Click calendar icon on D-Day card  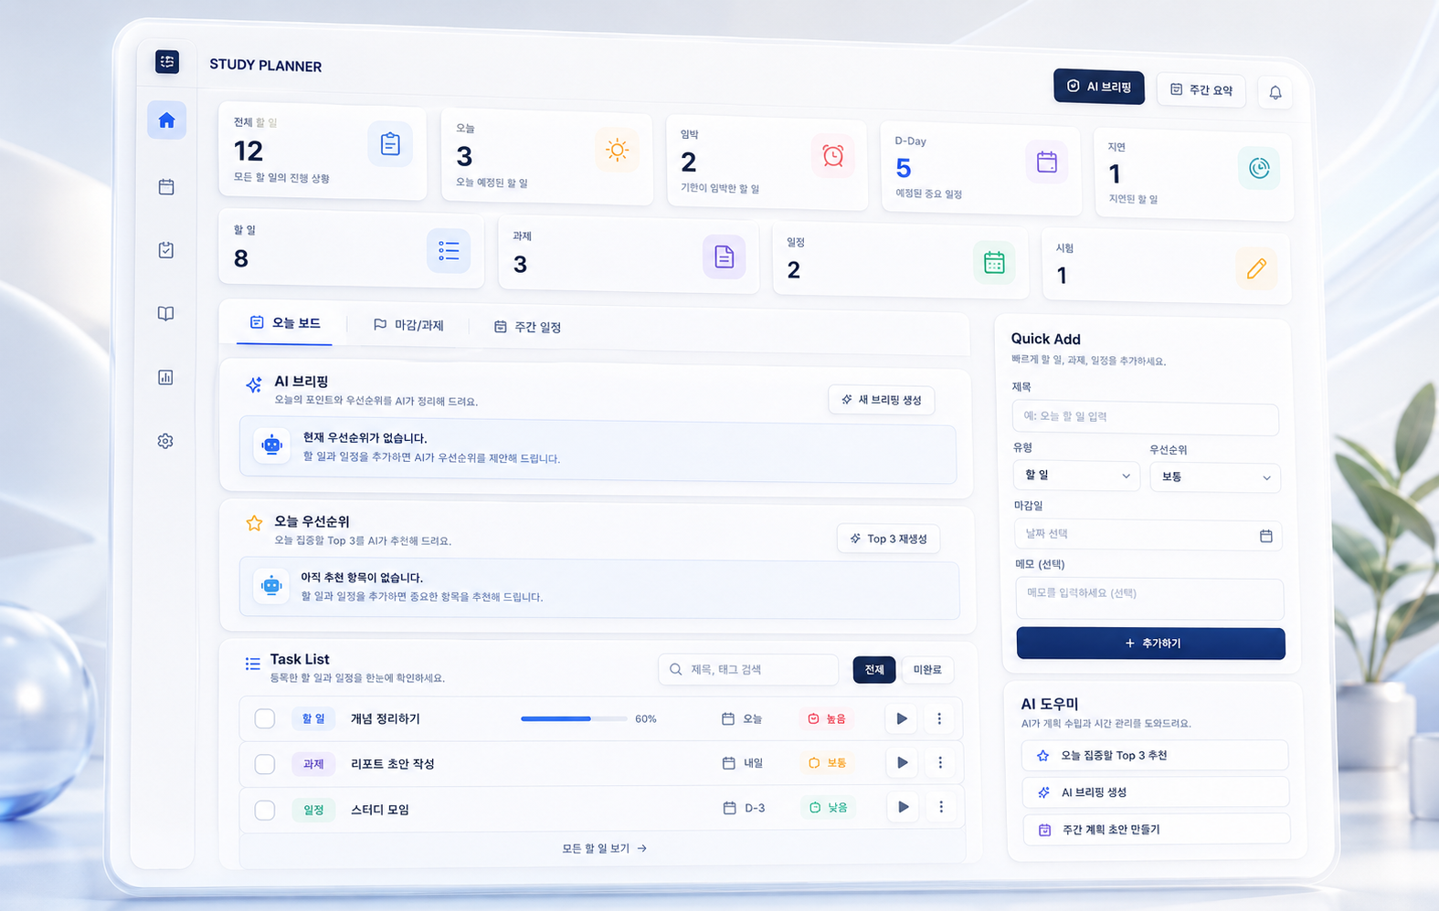[x=1047, y=162]
